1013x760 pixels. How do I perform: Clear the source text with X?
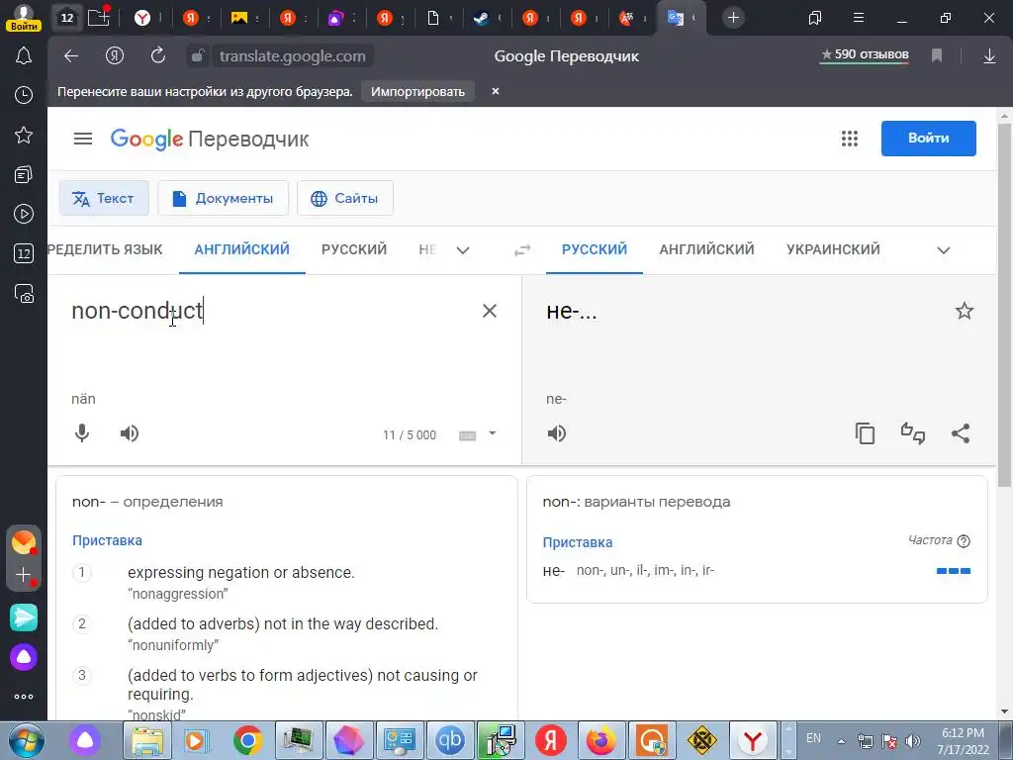(490, 311)
